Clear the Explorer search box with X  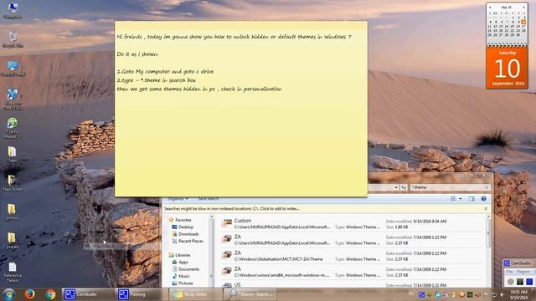point(487,187)
